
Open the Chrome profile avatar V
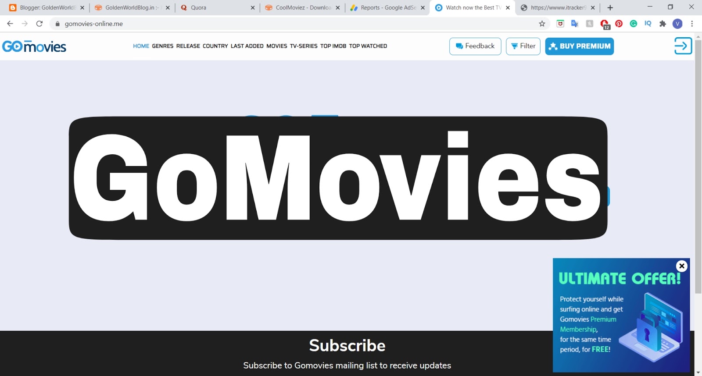coord(677,24)
